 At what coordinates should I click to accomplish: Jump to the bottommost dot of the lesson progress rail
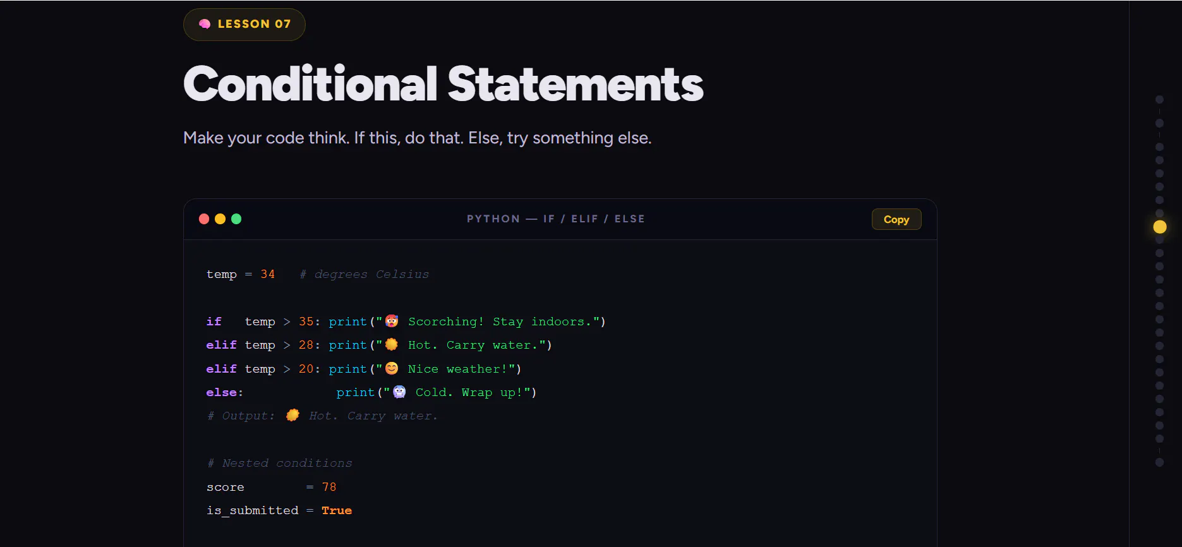pyautogui.click(x=1159, y=462)
